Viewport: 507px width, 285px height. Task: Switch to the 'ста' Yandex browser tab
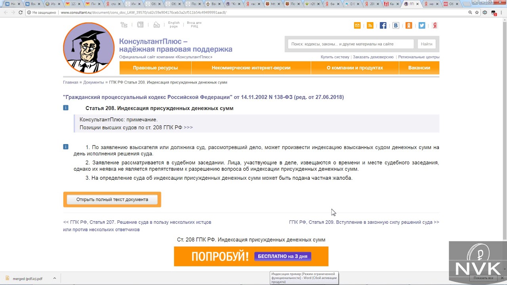point(114,4)
